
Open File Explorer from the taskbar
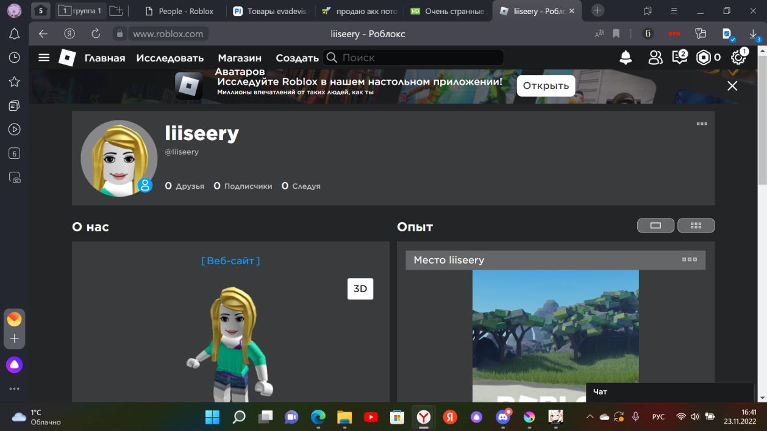click(344, 417)
